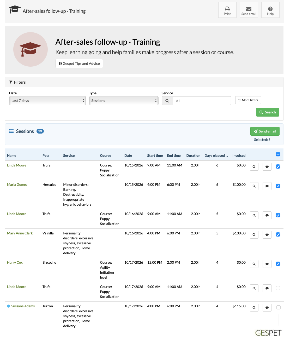View details of Linda Moore 10/16/2026 session
Viewport: 284px width, 340px height.
[254, 215]
